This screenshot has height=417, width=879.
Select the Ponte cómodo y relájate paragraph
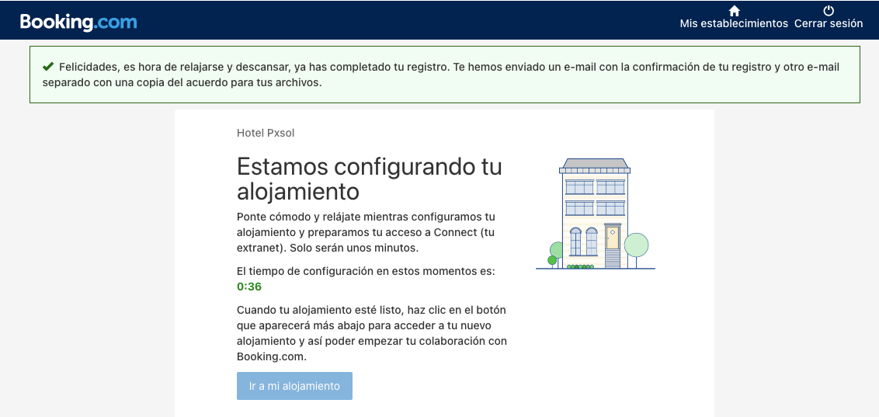tap(366, 232)
